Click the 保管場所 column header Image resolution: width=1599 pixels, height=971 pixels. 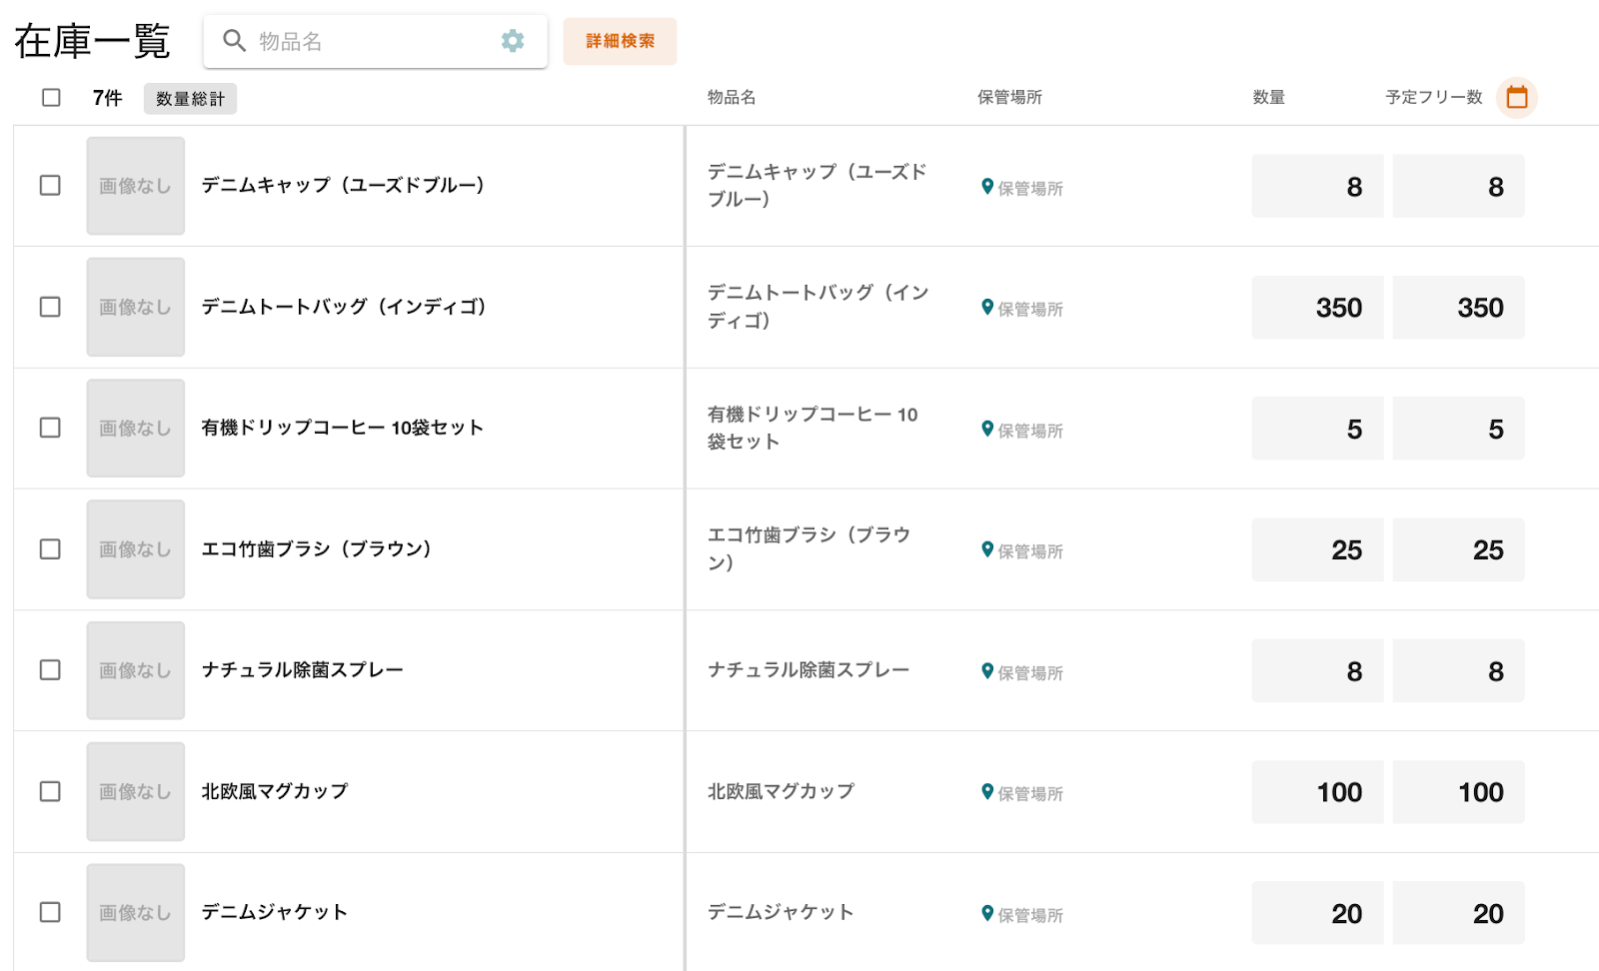coord(1009,97)
